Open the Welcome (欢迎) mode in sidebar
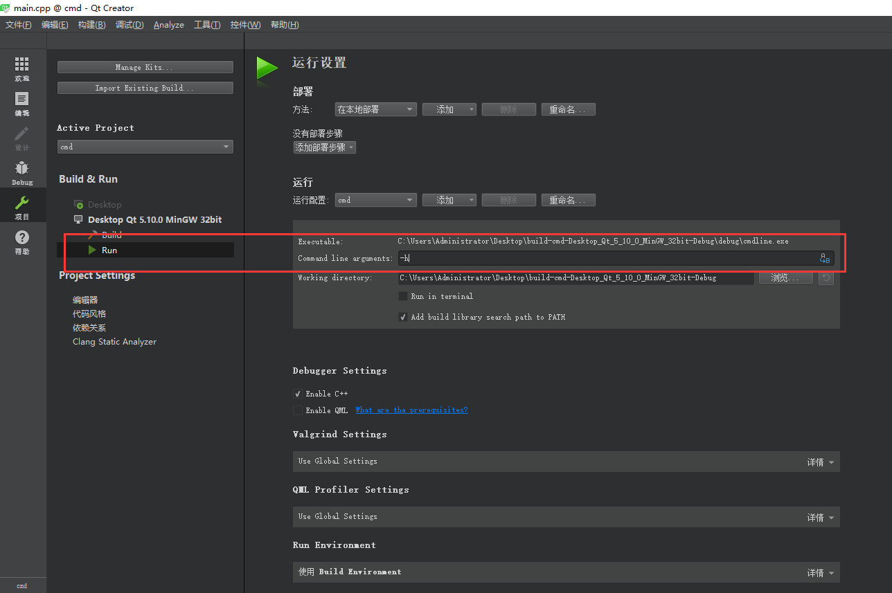Image resolution: width=892 pixels, height=593 pixels. tap(21, 66)
